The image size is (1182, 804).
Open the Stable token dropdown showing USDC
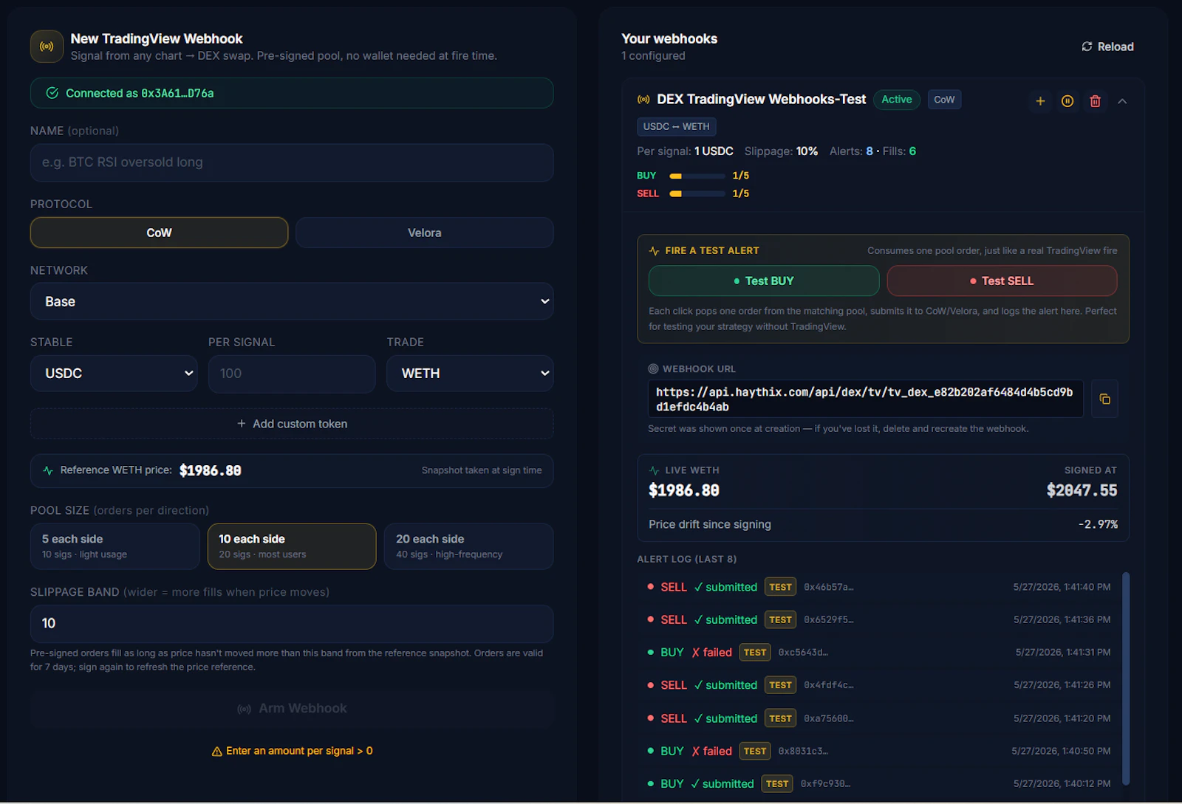click(114, 374)
